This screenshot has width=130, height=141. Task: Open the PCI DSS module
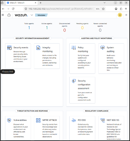pos(82,128)
